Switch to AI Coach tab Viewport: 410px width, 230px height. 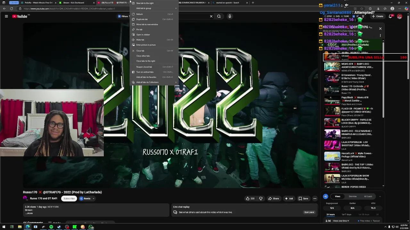pos(368,196)
